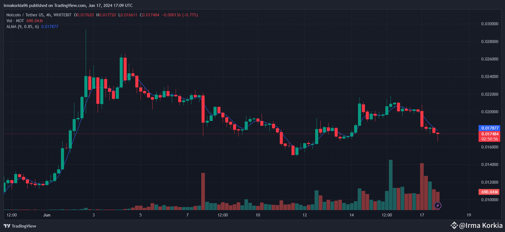
Task: Click the 0.030000 price axis label
Action: [x=490, y=24]
